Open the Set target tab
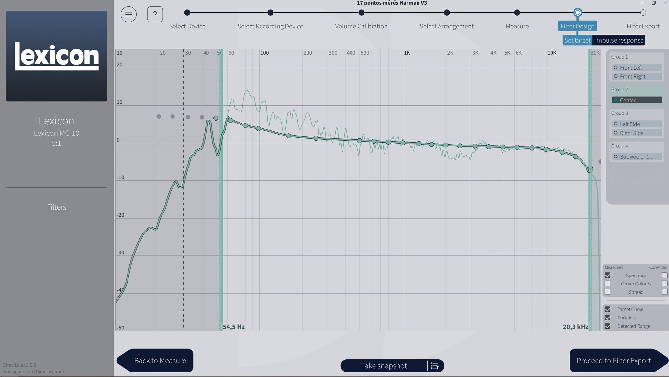 (577, 40)
